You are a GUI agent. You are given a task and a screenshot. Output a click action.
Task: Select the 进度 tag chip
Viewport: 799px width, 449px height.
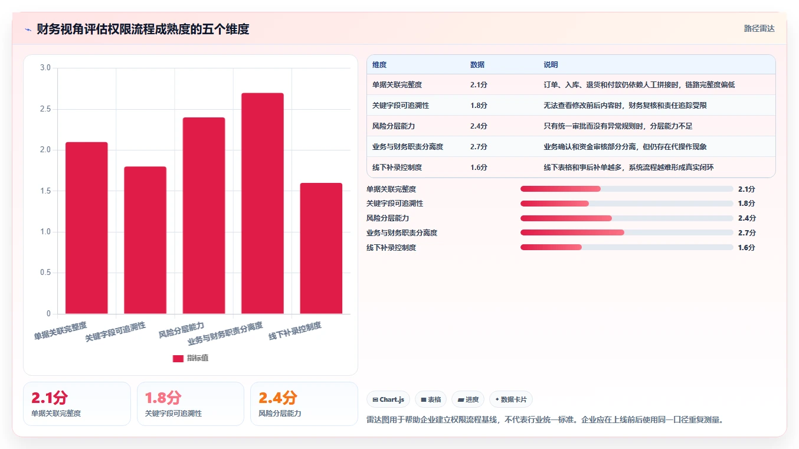pyautogui.click(x=468, y=399)
